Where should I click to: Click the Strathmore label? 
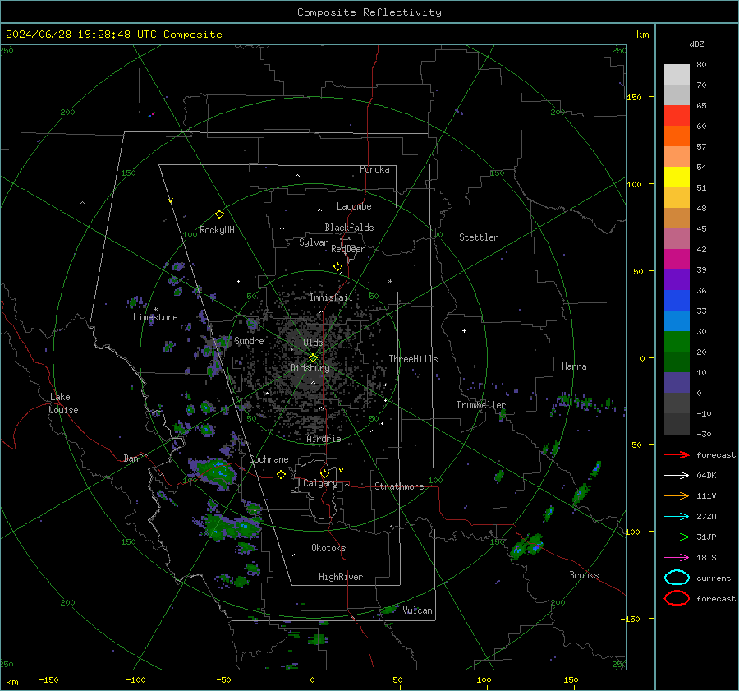pos(399,486)
